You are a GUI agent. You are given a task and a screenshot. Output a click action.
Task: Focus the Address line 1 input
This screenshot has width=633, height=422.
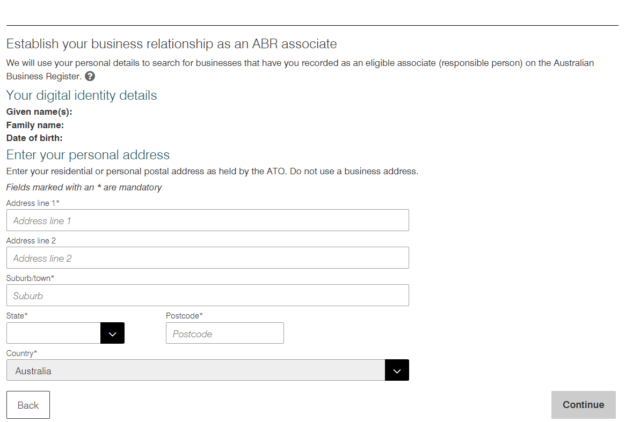click(207, 220)
